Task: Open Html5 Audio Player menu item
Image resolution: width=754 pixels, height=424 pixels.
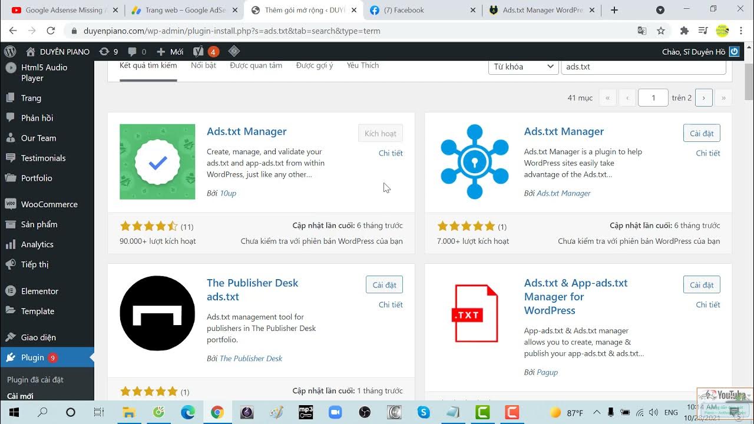Action: 47,72
